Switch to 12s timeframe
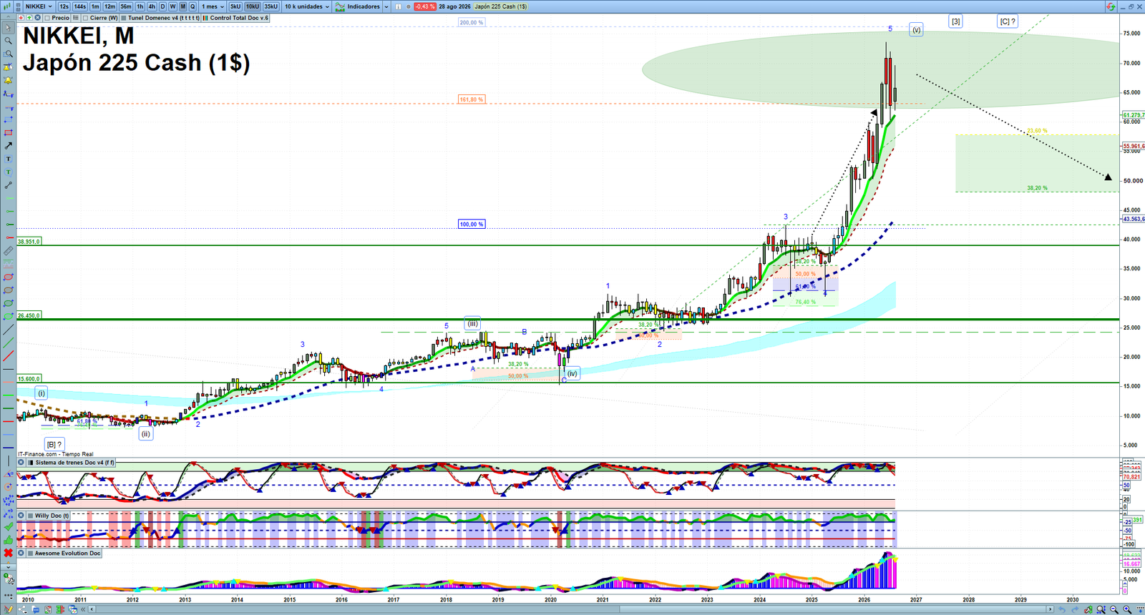This screenshot has width=1145, height=615. point(64,6)
